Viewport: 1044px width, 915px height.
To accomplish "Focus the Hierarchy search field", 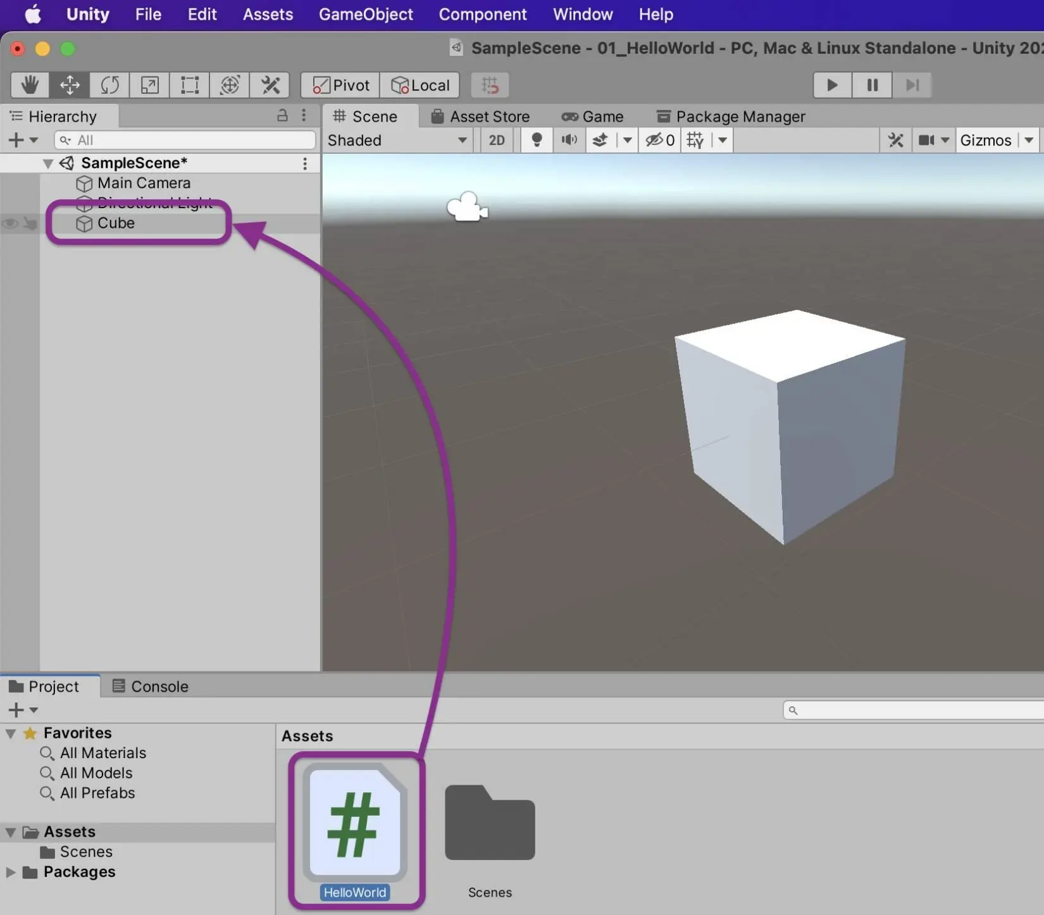I will coord(185,140).
